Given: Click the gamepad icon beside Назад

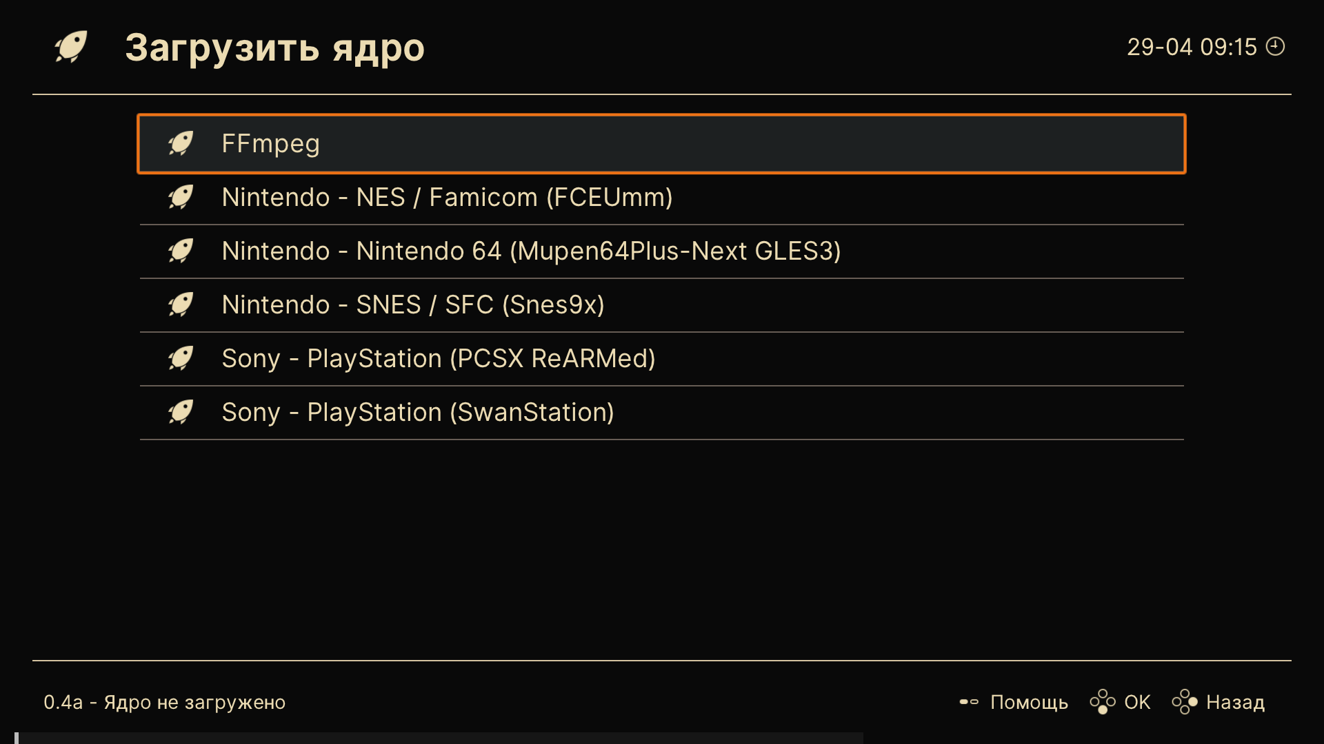Looking at the screenshot, I should pyautogui.click(x=1185, y=702).
